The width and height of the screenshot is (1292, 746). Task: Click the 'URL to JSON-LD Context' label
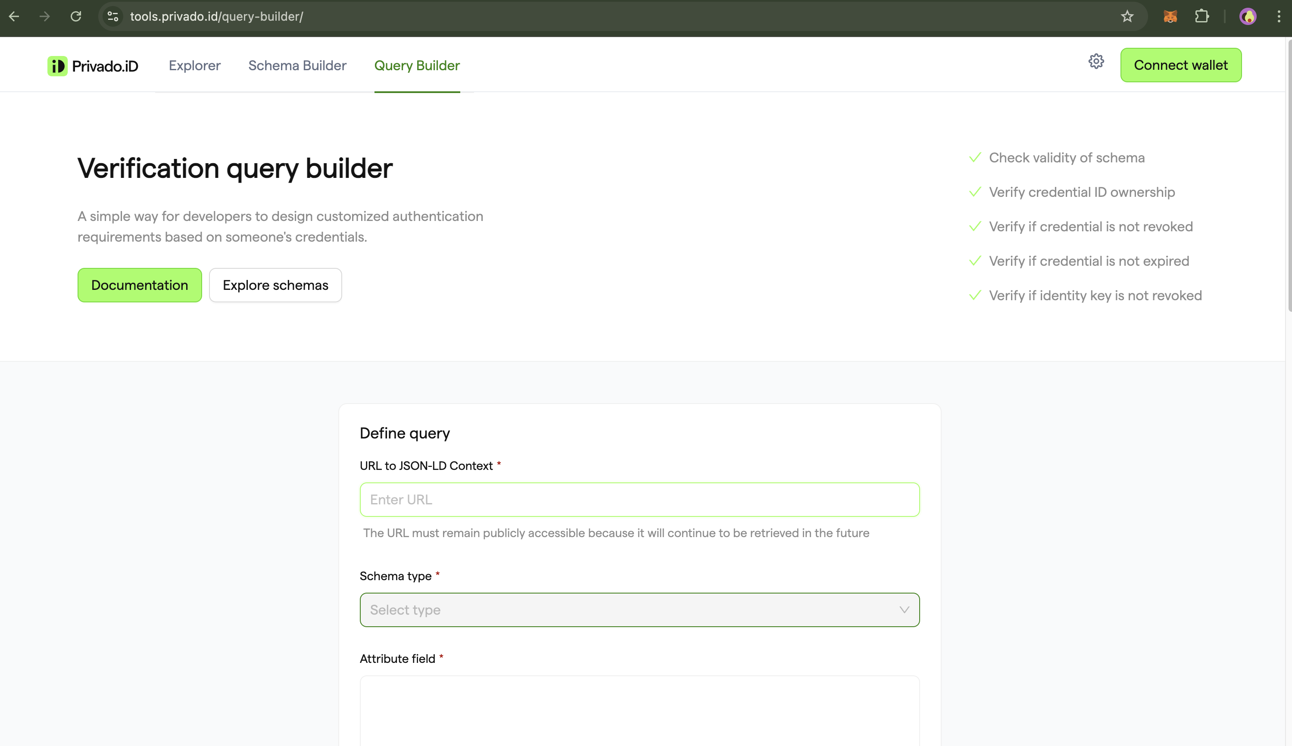coord(426,466)
